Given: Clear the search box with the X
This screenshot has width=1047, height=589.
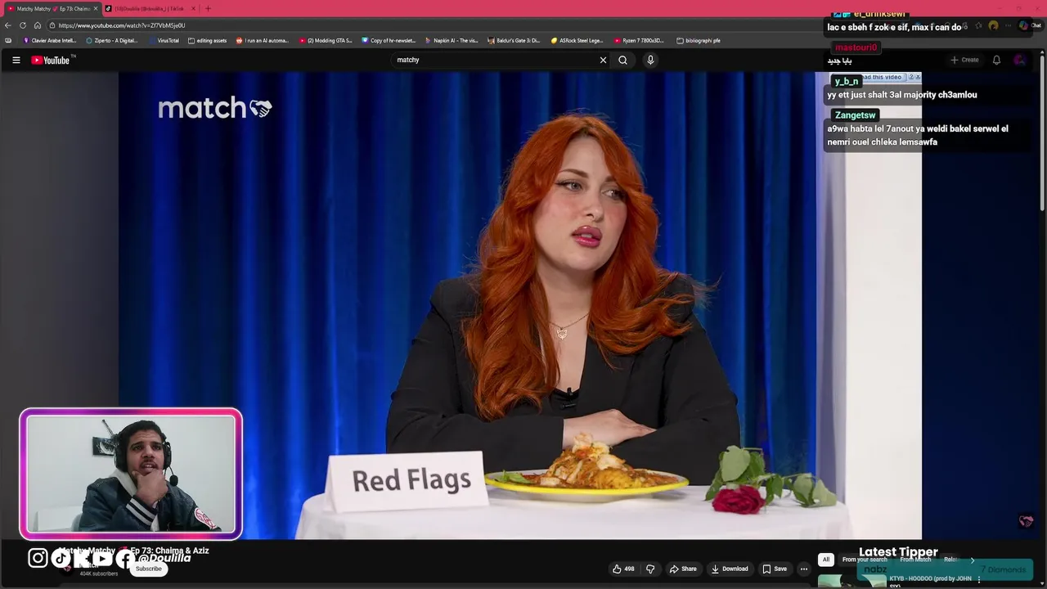Looking at the screenshot, I should [x=604, y=60].
